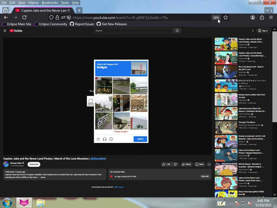Image resolution: width=277 pixels, height=208 pixels.
Task: Open the Firefox account icon
Action: (253, 17)
